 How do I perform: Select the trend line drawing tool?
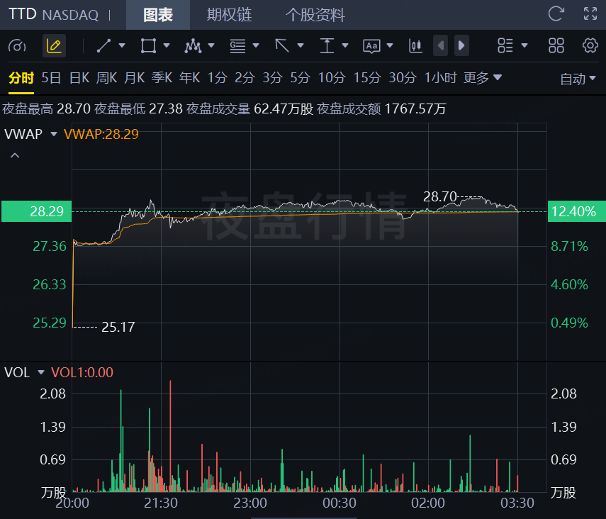pos(103,45)
